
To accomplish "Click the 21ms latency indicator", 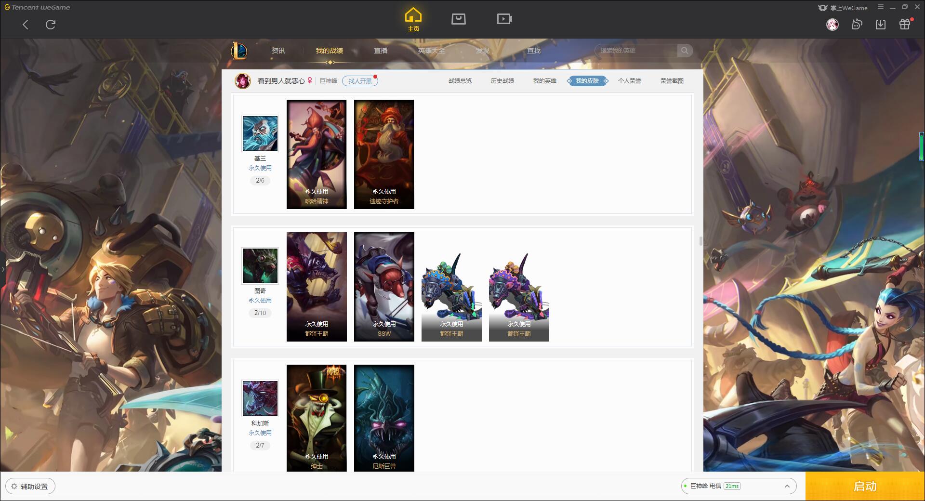I will 732,486.
